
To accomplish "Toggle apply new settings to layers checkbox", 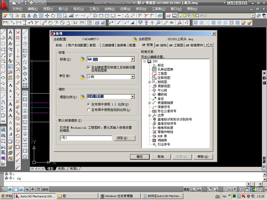I will coord(88,67).
